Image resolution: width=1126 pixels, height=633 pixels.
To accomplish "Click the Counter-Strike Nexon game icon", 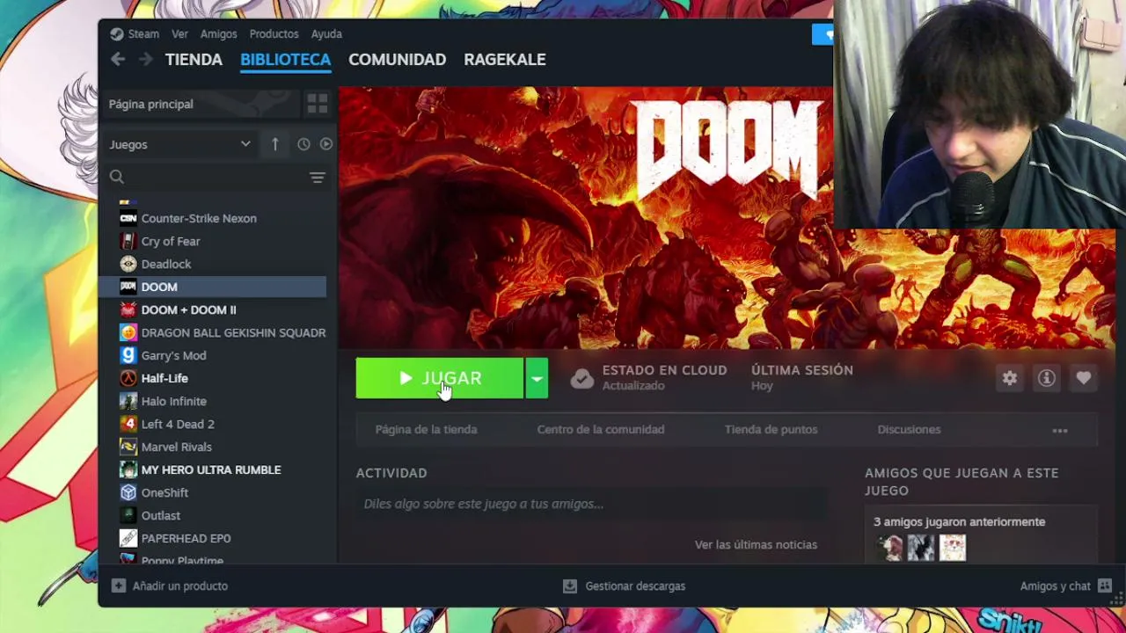I will point(128,218).
